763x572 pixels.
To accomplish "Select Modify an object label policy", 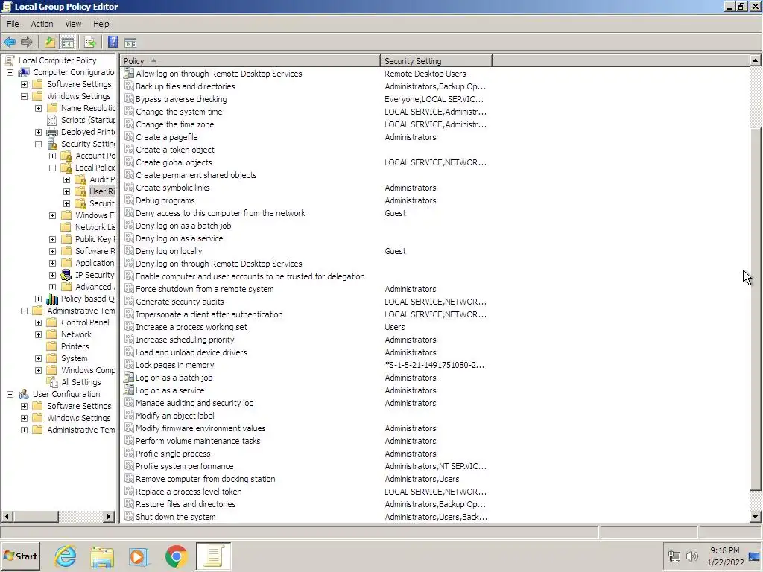I will (x=174, y=416).
